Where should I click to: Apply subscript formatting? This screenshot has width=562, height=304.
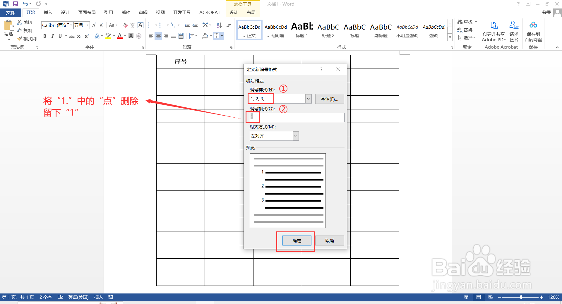click(79, 36)
